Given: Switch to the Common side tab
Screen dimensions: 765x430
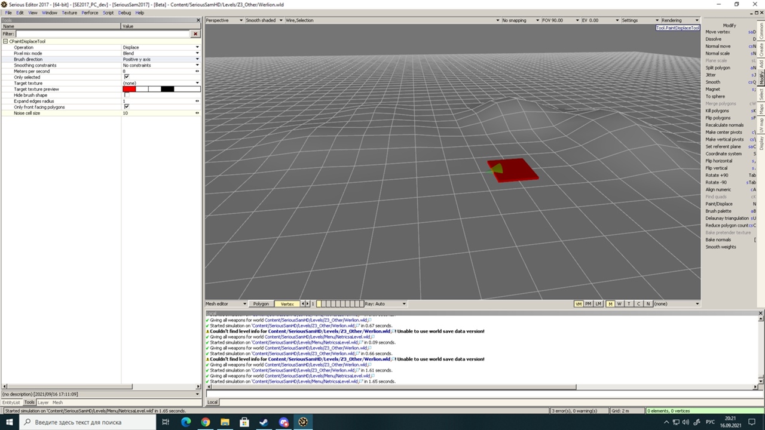Looking at the screenshot, I should coord(761,31).
